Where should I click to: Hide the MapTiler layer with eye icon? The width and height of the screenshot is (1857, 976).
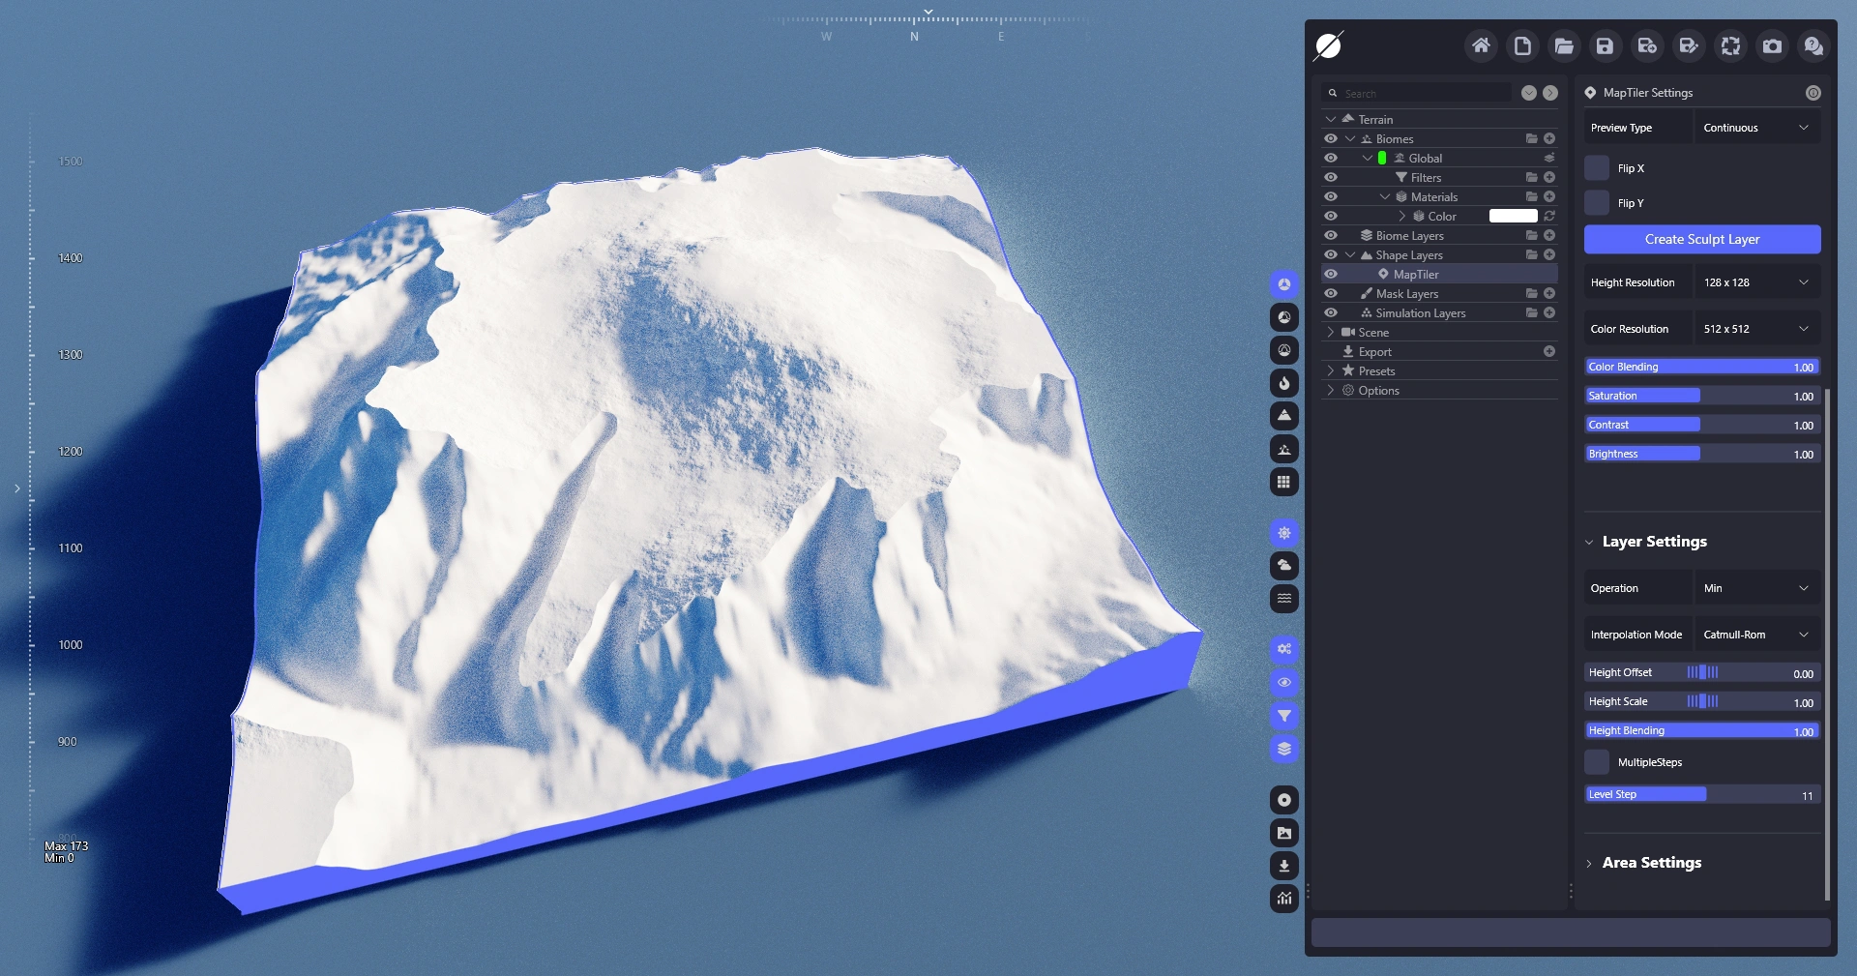tap(1331, 275)
